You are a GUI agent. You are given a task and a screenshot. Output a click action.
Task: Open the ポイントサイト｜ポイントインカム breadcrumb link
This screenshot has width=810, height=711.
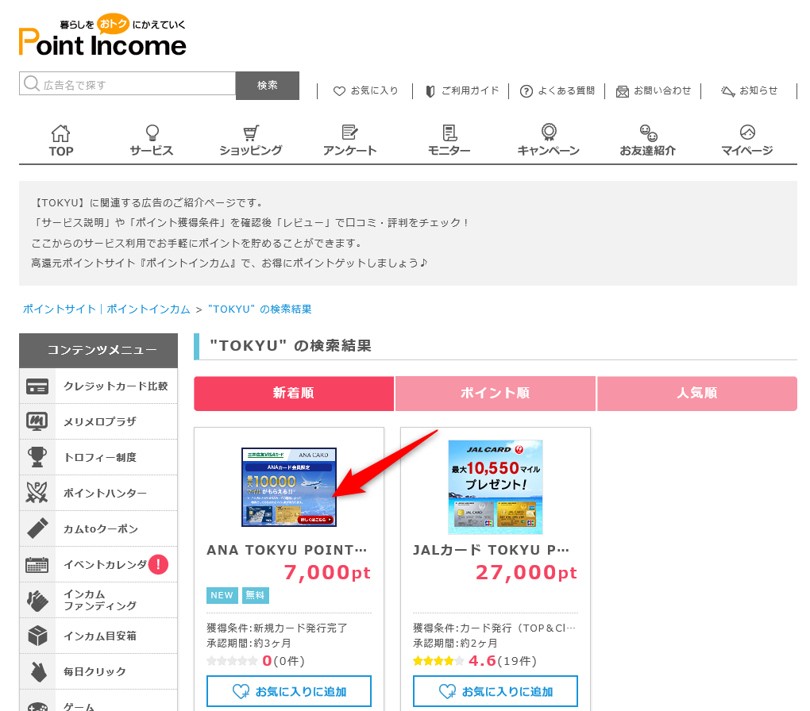pyautogui.click(x=106, y=309)
